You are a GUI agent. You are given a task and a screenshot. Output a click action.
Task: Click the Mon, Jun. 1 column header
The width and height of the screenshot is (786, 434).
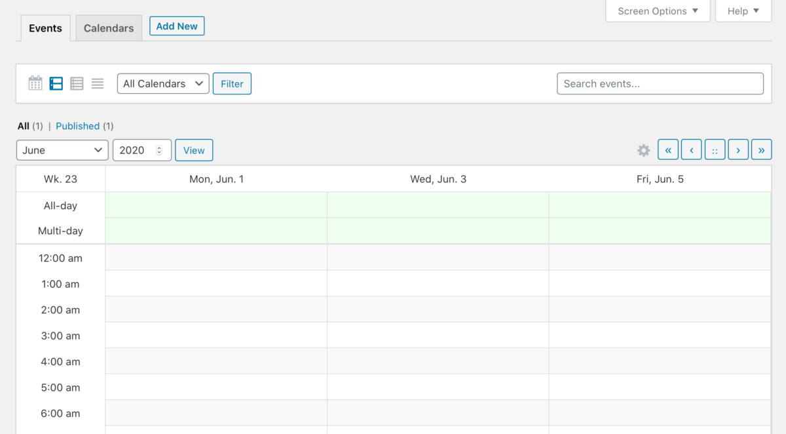point(216,179)
